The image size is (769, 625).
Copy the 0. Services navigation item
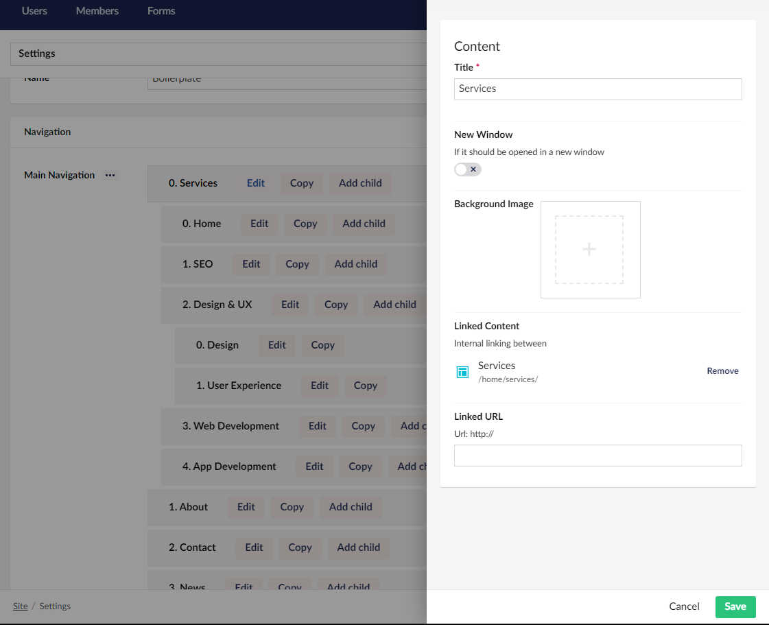[302, 183]
